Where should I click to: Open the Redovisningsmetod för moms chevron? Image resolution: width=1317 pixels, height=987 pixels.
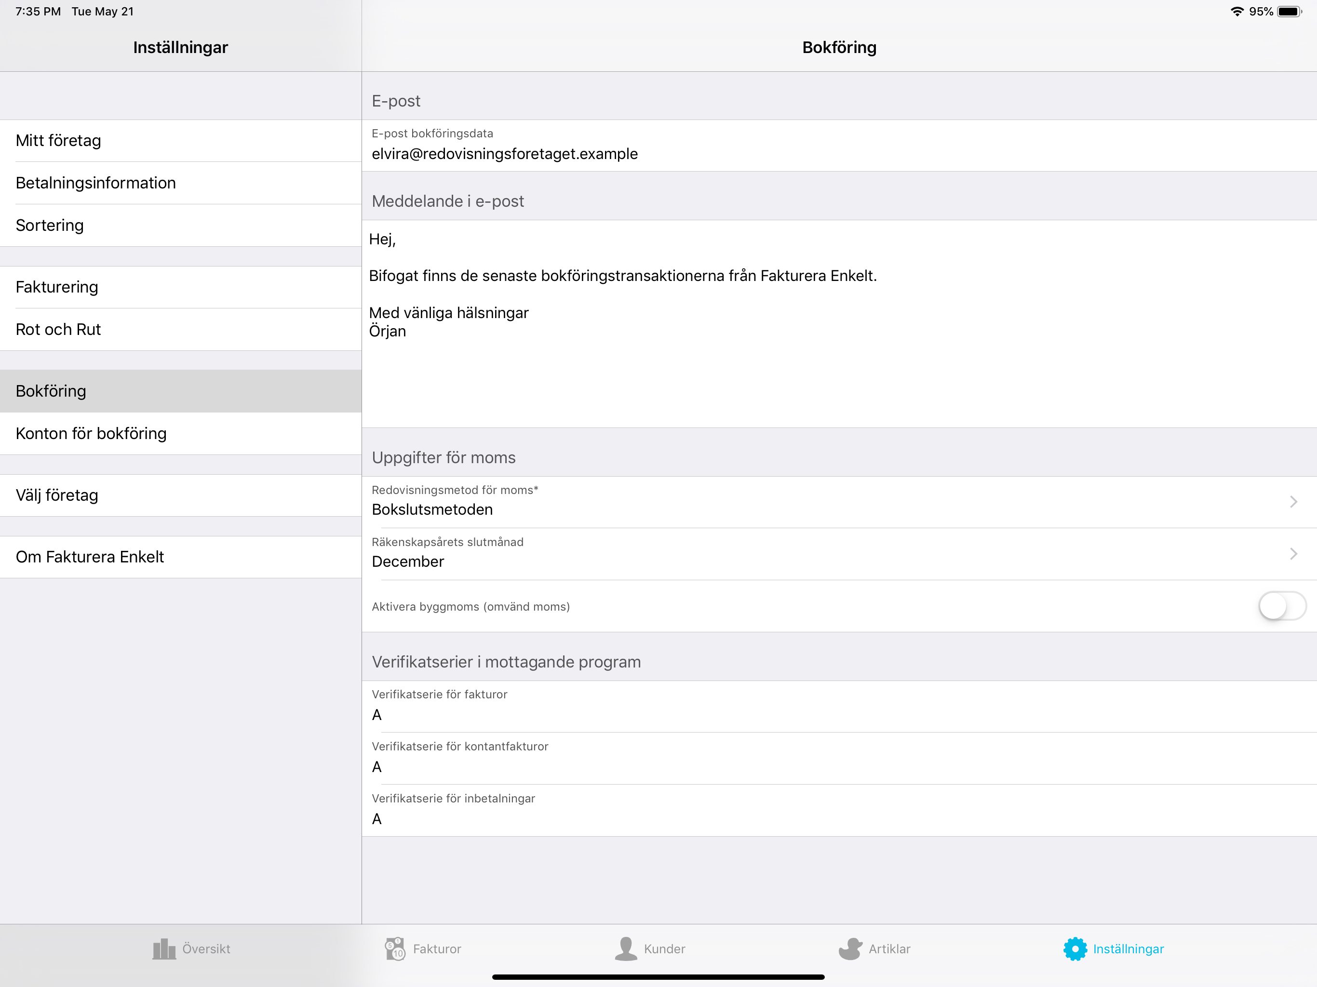pyautogui.click(x=1293, y=502)
